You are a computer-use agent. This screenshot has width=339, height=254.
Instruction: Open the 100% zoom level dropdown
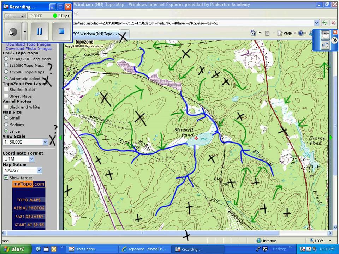point(330,241)
